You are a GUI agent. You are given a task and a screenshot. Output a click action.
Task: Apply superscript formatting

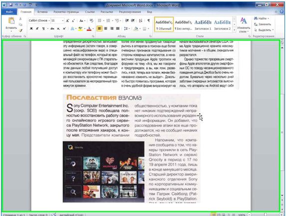64,28
